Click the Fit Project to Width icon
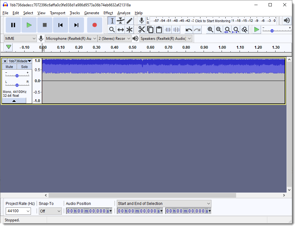297x228 pixels. coord(236,29)
